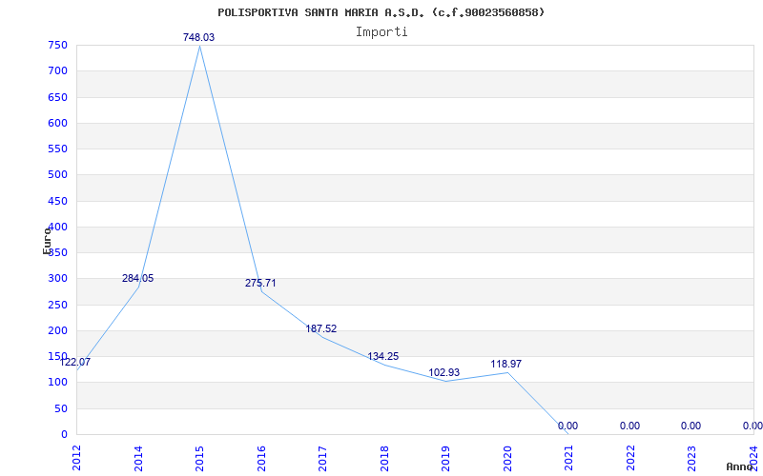Click the 750 value on Euro axis
Image resolution: width=763 pixels, height=476 pixels.
(x=57, y=45)
